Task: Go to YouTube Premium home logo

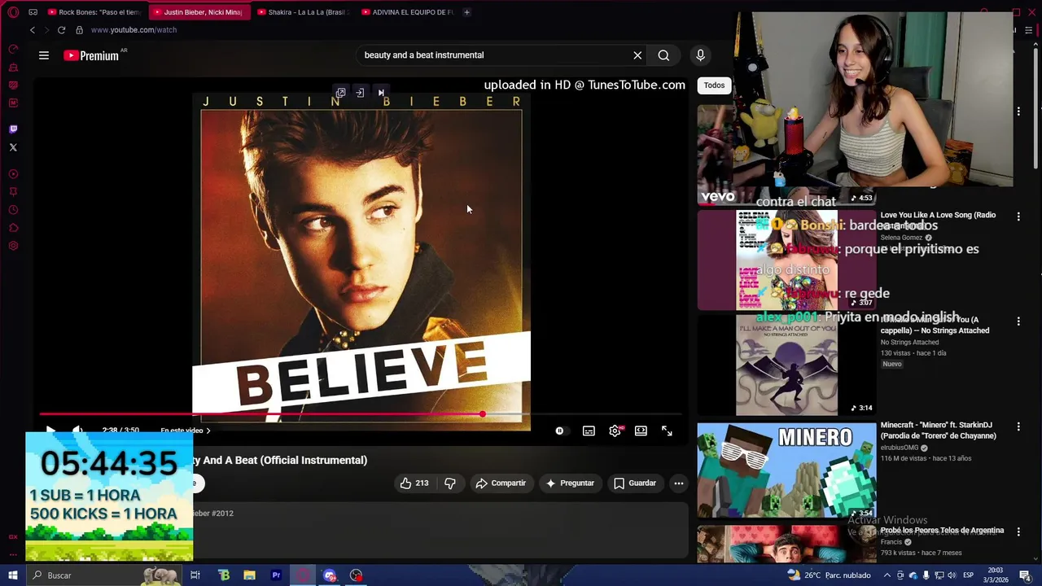Action: 92,55
